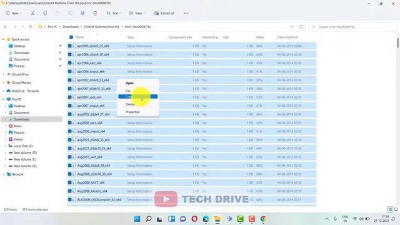Choose Properties in context menu
Viewport: 400px width, 225px height.
138,112
